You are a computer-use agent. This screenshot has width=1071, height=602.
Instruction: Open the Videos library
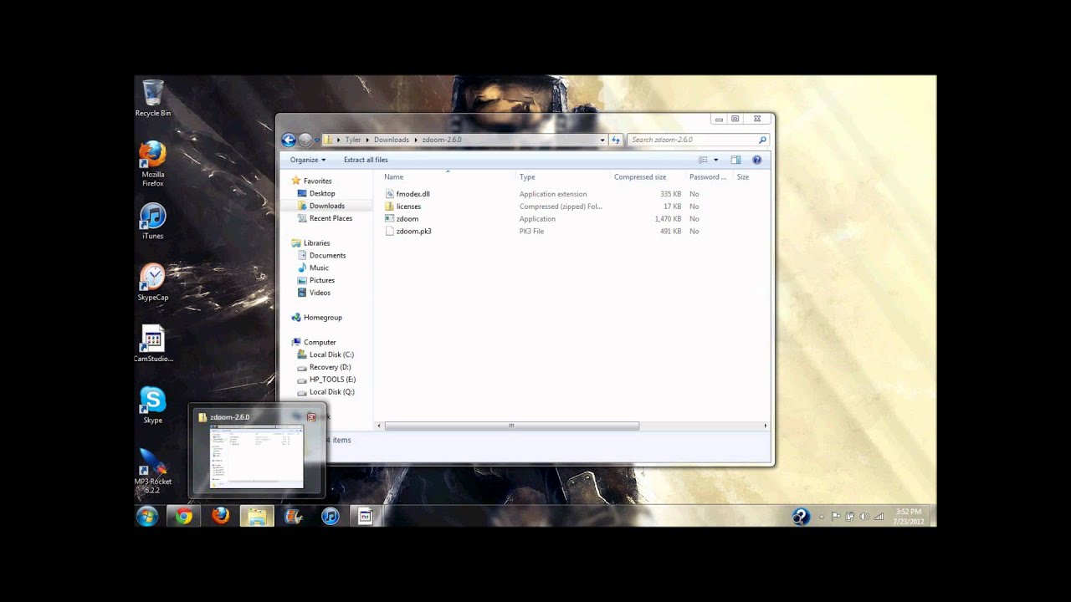coord(320,293)
